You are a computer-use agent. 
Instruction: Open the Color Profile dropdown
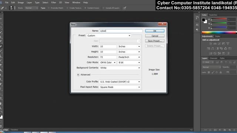pyautogui.click(x=120, y=82)
